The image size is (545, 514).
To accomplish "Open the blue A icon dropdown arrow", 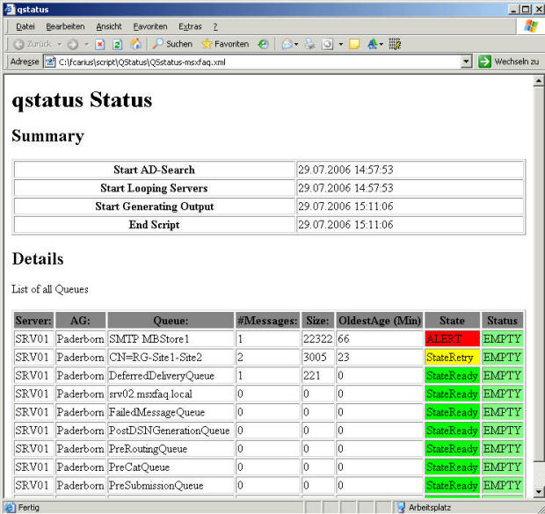I will tap(381, 44).
